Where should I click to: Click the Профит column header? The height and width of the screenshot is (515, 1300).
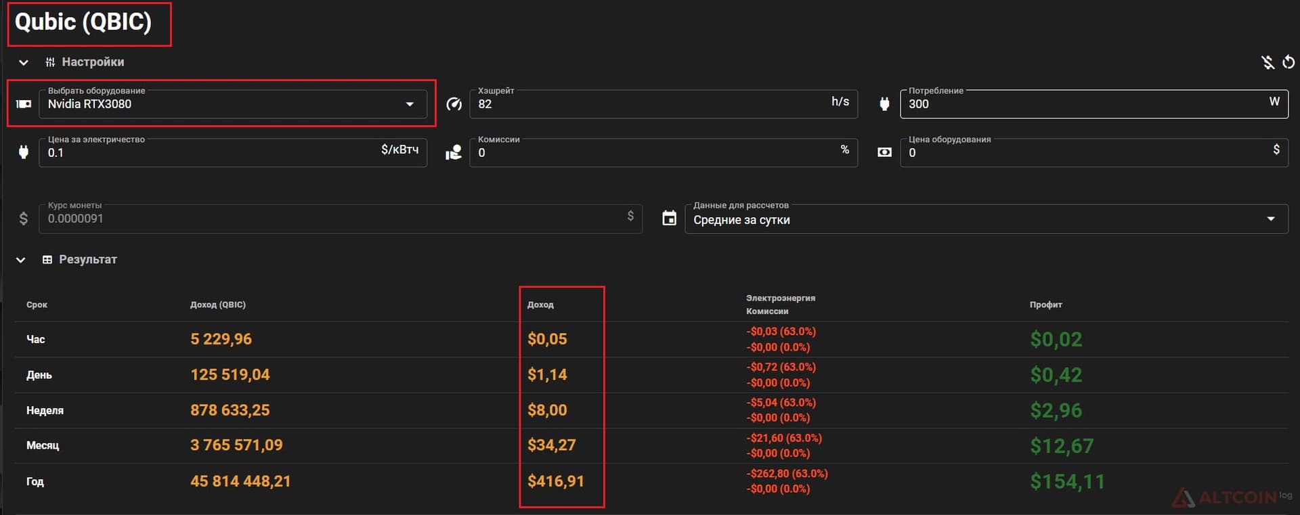[1046, 305]
